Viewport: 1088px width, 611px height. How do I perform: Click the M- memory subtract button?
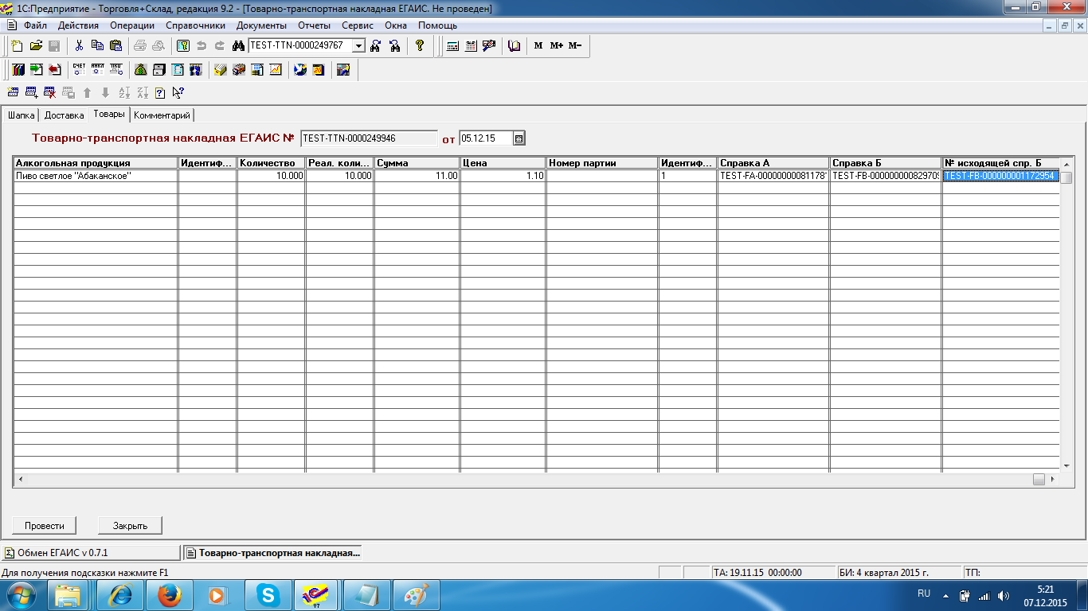pos(575,45)
